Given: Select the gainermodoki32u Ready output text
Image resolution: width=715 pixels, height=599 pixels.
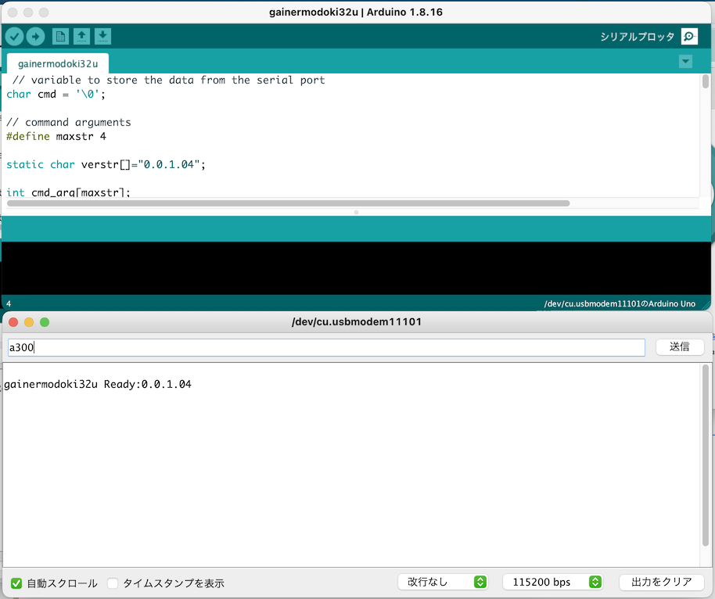Looking at the screenshot, I should [x=100, y=384].
